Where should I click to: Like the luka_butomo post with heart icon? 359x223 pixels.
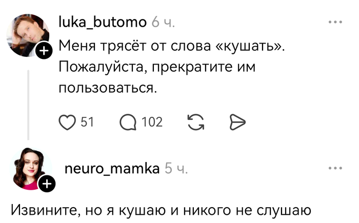[67, 121]
